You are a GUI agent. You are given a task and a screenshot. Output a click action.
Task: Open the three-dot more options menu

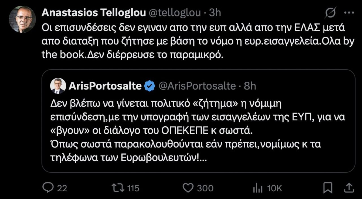coord(349,13)
